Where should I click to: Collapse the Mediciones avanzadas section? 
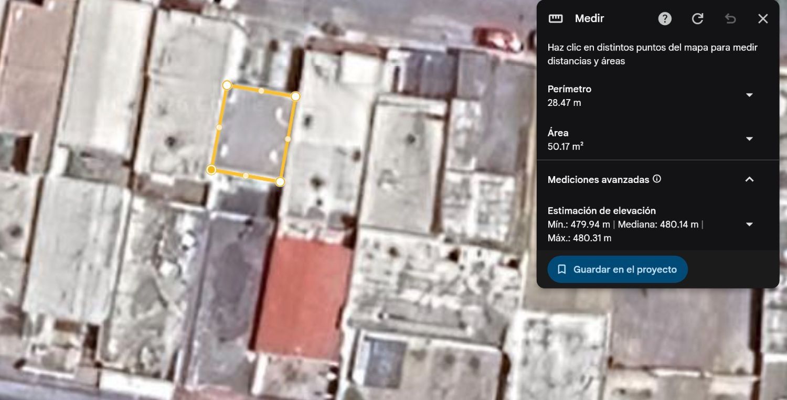[x=750, y=179]
